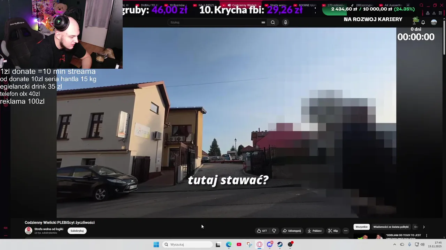
Task: Select the Wszystkie filter chip
Action: (x=361, y=227)
